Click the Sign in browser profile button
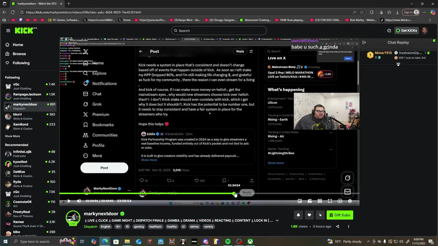Image resolution: width=438 pixels, height=246 pixels. 411,12
